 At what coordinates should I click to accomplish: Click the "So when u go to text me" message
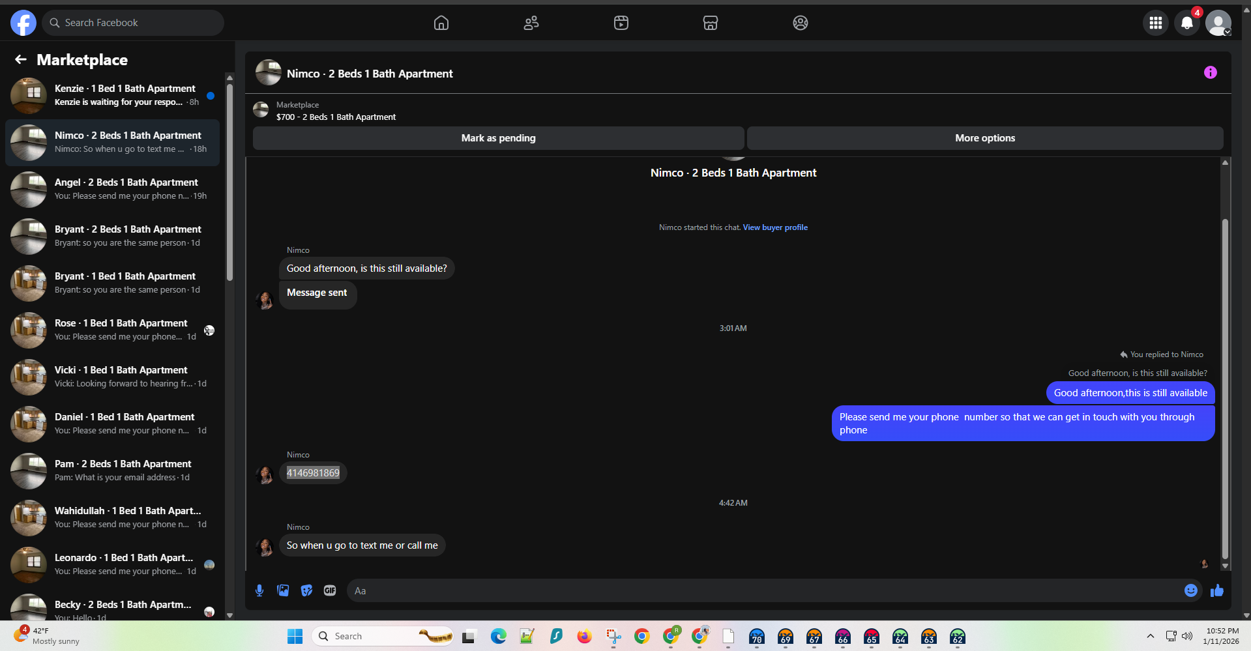click(362, 545)
